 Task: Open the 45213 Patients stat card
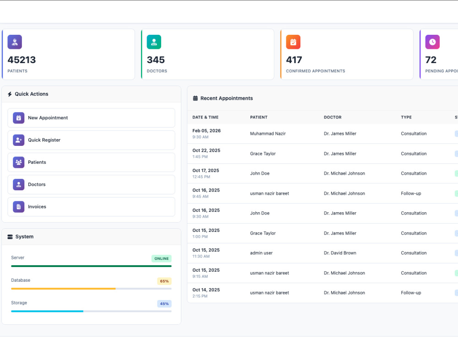tap(68, 54)
